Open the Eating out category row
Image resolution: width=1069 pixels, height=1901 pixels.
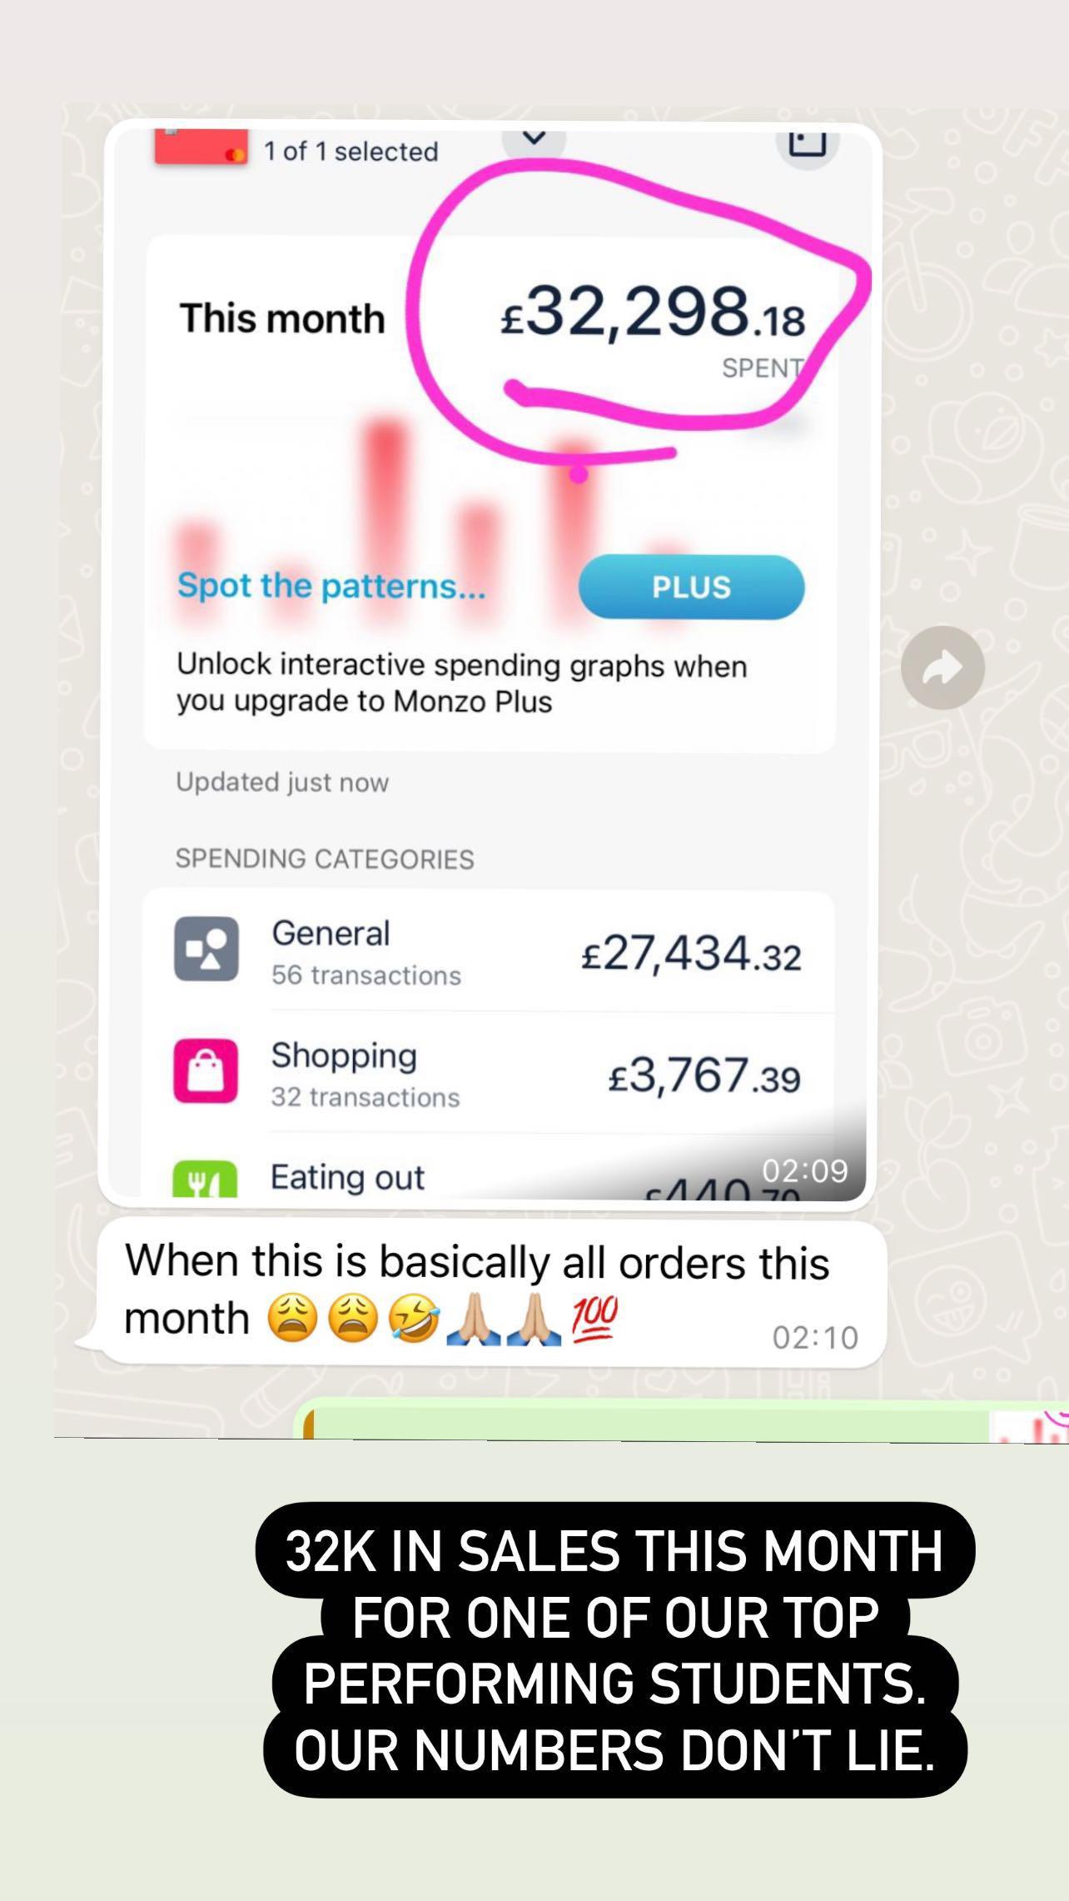coord(488,1170)
